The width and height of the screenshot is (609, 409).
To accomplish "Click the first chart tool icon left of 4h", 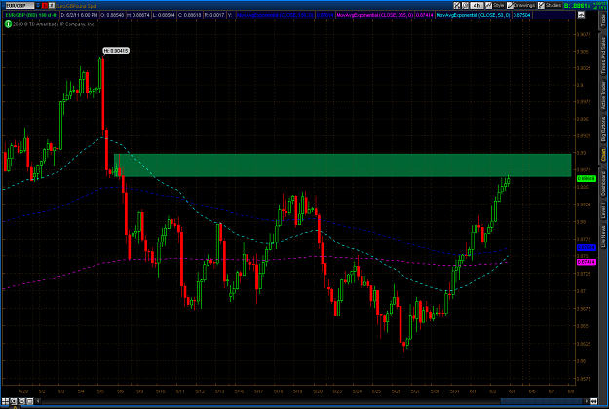I will point(457,5).
